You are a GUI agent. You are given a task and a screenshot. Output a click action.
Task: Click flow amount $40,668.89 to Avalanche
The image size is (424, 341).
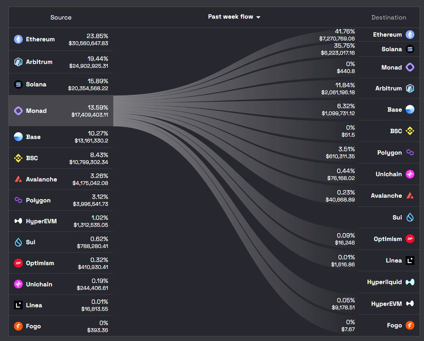click(x=340, y=200)
